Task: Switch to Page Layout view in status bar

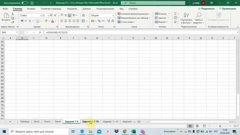Action: 197,126
